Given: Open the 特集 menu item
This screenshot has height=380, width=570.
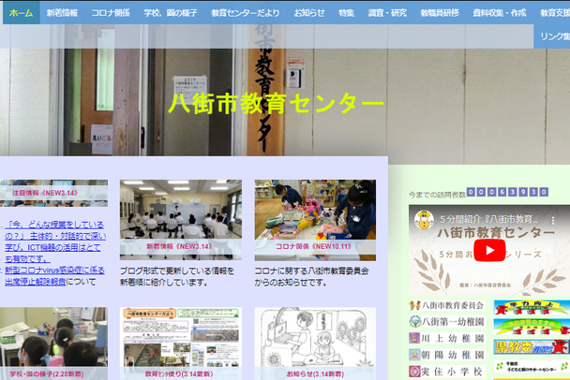Looking at the screenshot, I should click(346, 13).
